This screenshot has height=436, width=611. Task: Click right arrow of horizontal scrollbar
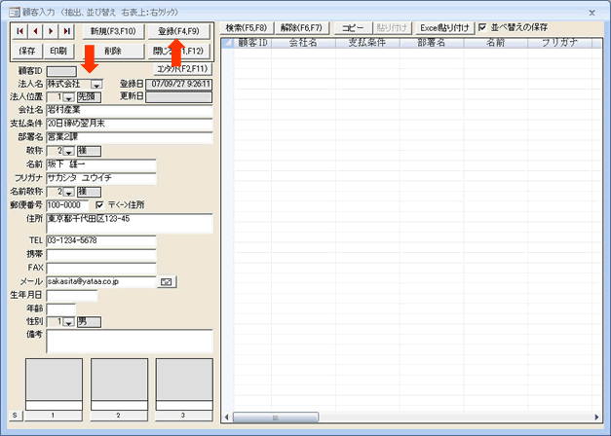pos(596,418)
